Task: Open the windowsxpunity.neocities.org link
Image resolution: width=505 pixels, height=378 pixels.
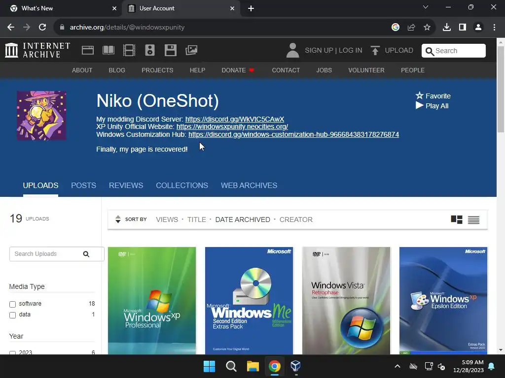Action: tap(232, 126)
